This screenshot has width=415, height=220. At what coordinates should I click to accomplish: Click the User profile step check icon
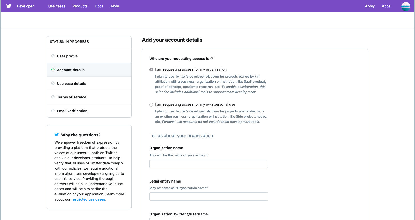tap(53, 56)
